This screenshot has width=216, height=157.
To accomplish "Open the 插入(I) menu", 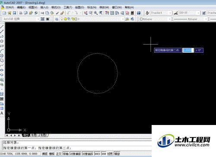I will (44, 7).
